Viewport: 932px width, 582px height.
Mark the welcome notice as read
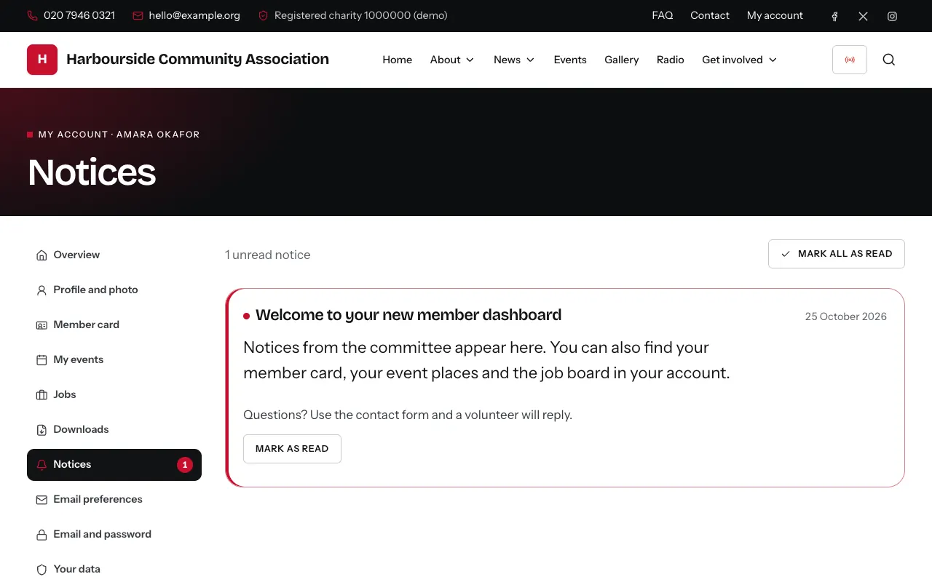[292, 449]
